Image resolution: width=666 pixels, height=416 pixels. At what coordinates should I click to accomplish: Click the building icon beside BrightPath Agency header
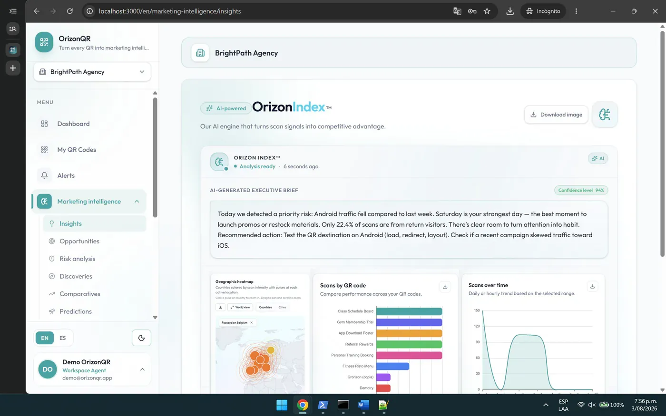[200, 53]
